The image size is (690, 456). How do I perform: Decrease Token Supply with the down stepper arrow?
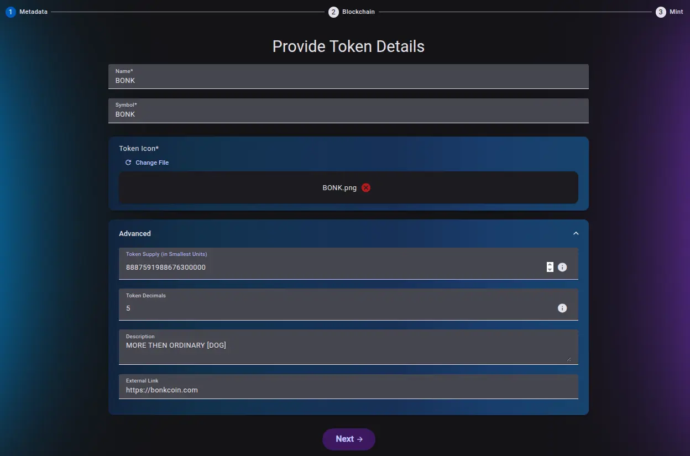pyautogui.click(x=550, y=270)
